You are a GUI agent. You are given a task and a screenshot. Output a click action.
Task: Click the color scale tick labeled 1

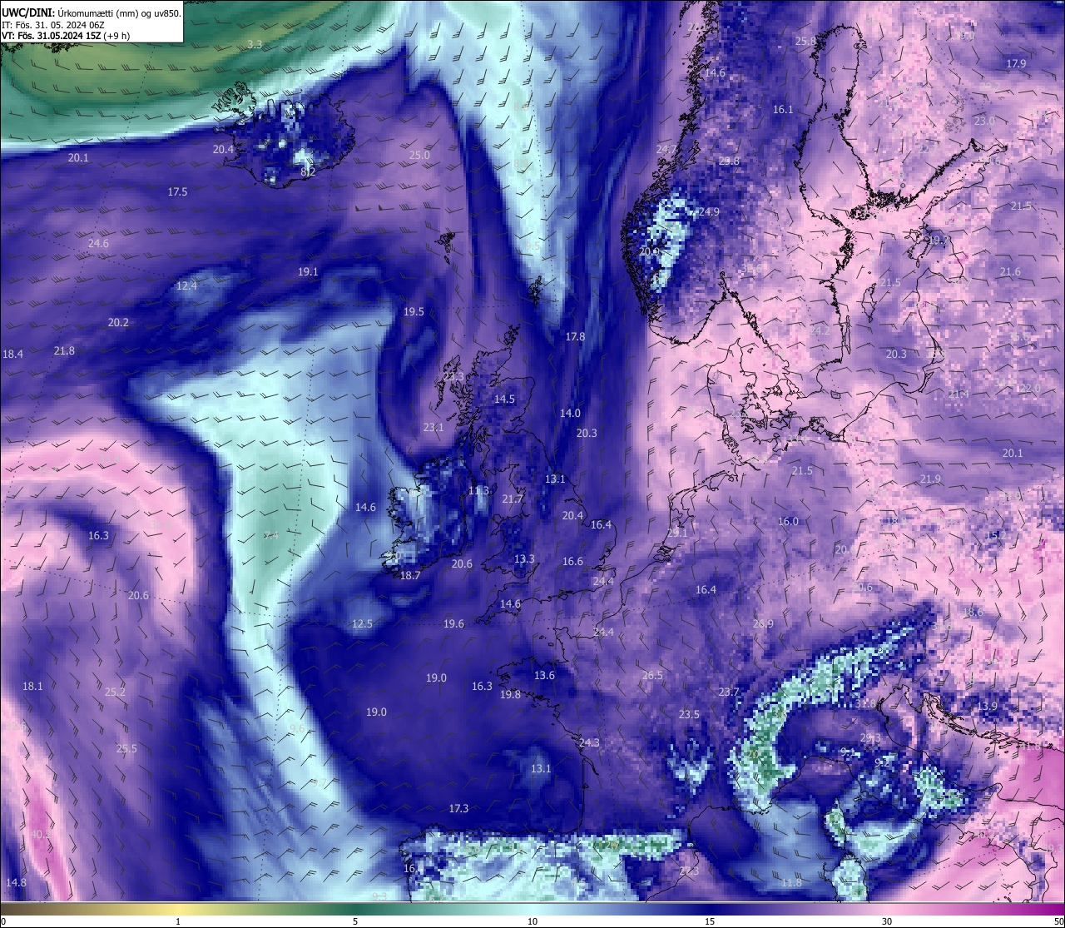tap(178, 921)
